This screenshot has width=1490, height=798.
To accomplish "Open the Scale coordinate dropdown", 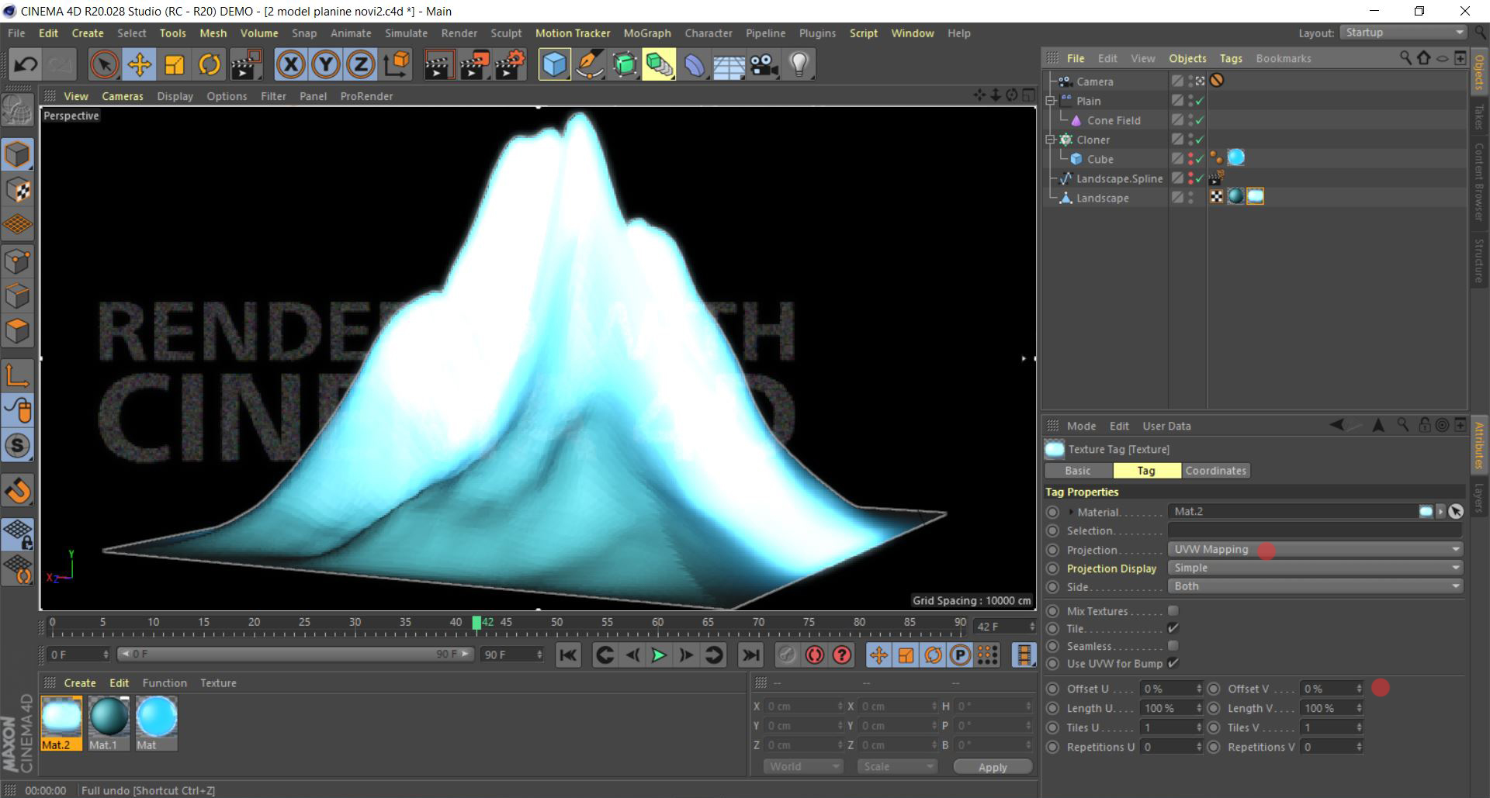I will pos(898,766).
